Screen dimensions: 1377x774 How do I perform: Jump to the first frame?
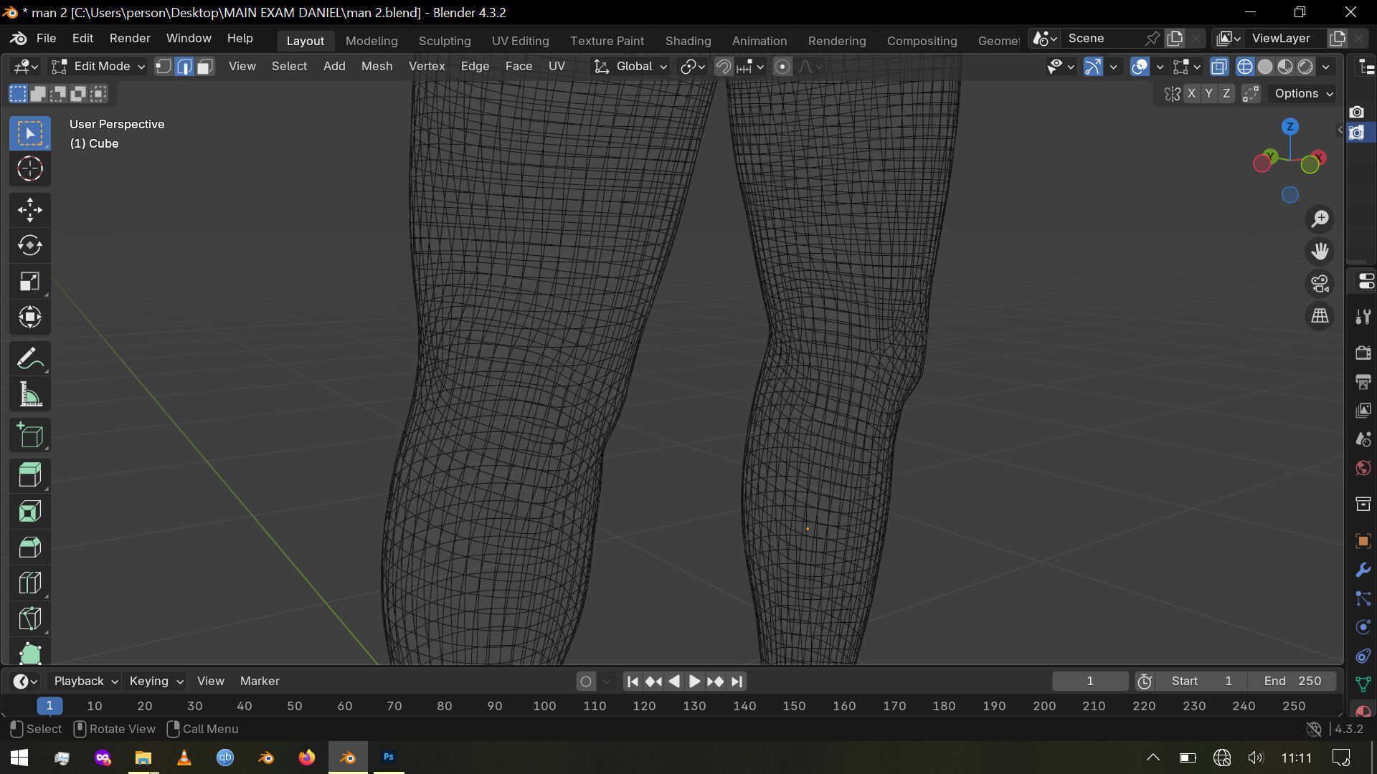coord(633,682)
